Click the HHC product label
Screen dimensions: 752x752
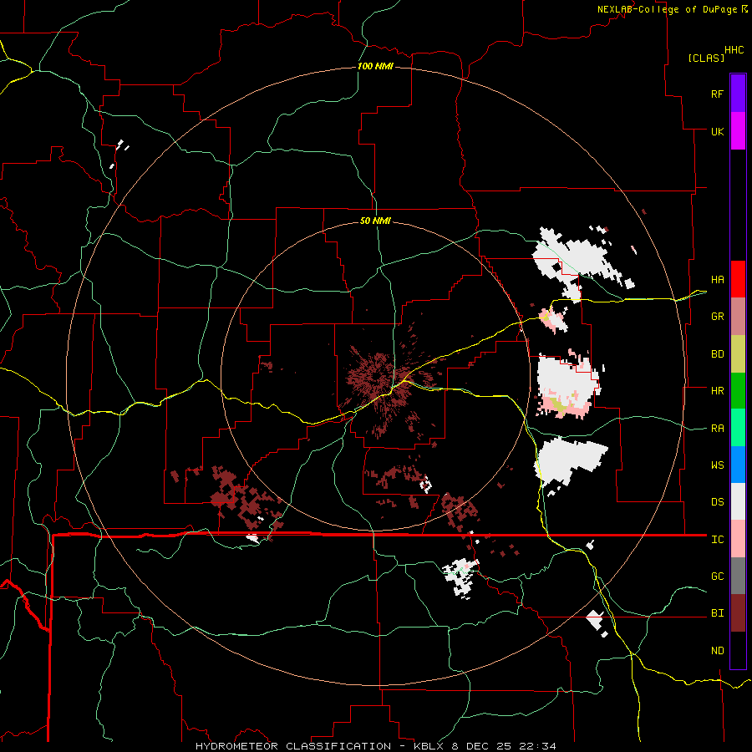click(x=734, y=50)
